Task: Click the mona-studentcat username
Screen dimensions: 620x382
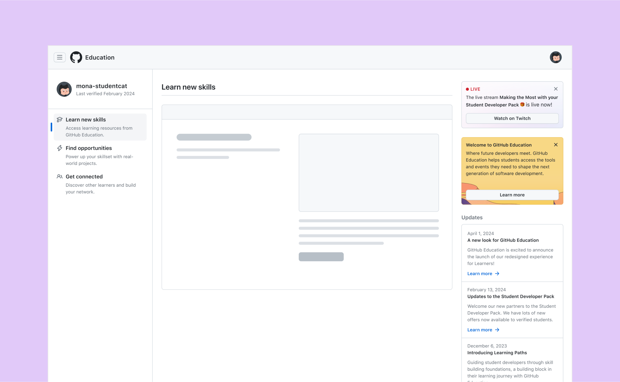Action: [102, 86]
